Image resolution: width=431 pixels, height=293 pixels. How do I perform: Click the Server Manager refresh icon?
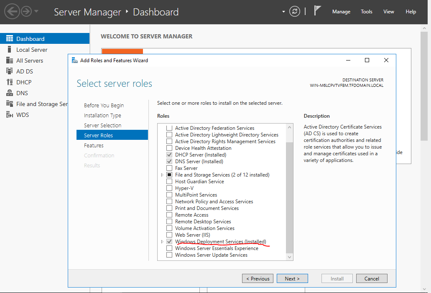295,12
